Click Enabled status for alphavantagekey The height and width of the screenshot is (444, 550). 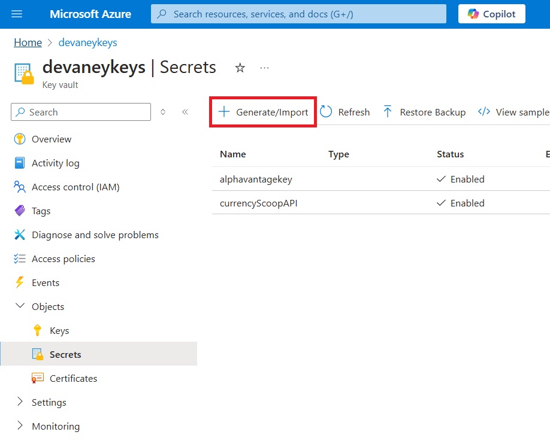(461, 180)
